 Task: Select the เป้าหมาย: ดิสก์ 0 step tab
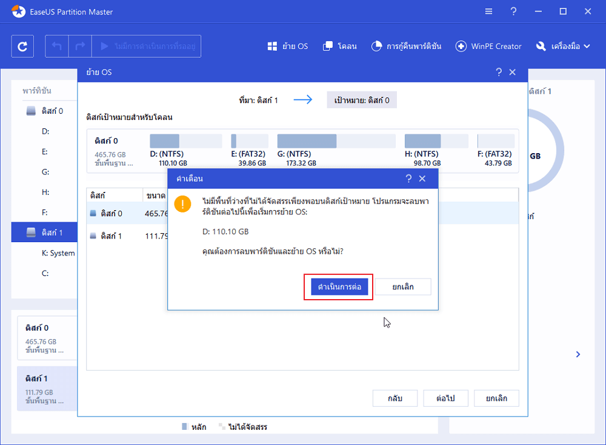[362, 100]
